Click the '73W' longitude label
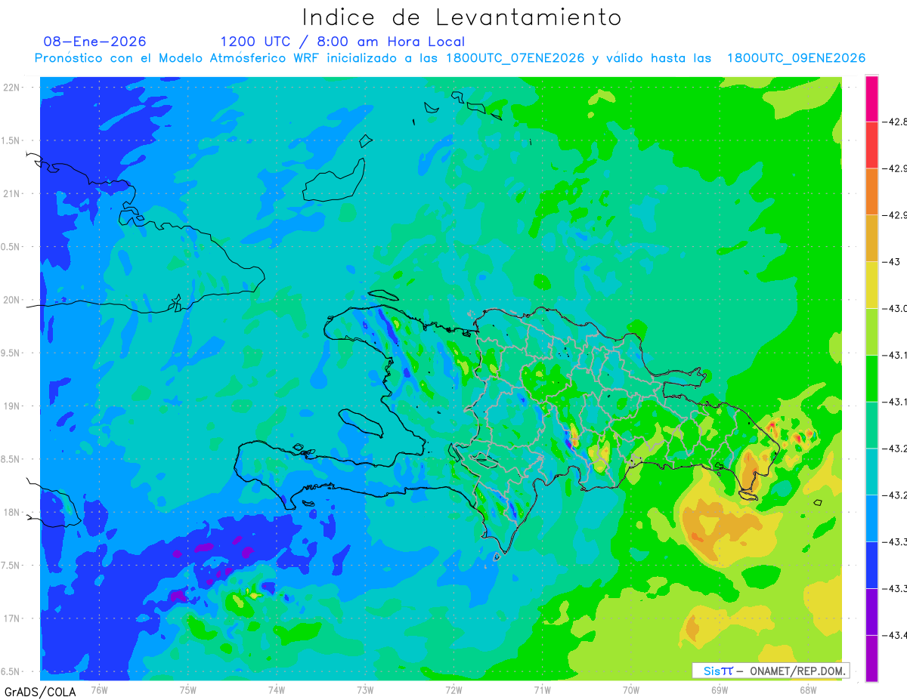Viewport: 907px width, 700px height. pyautogui.click(x=365, y=689)
